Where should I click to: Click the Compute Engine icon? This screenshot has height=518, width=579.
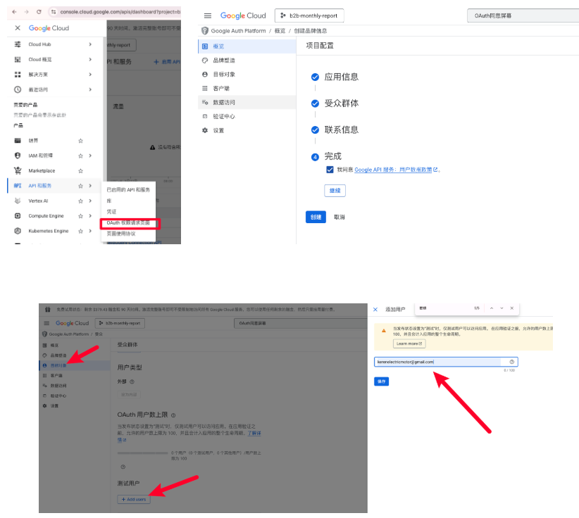click(x=18, y=216)
